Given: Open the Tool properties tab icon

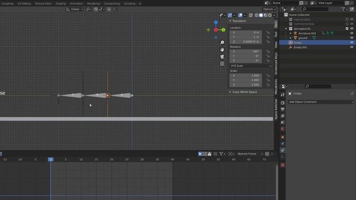Looking at the screenshot, I should [x=283, y=94].
